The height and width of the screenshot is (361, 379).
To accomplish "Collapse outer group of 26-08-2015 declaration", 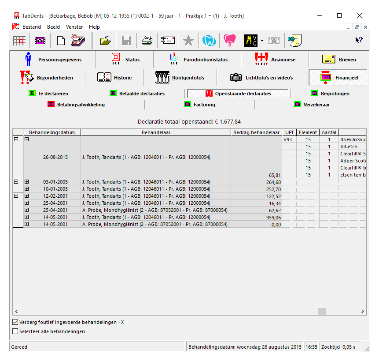I will [16, 139].
